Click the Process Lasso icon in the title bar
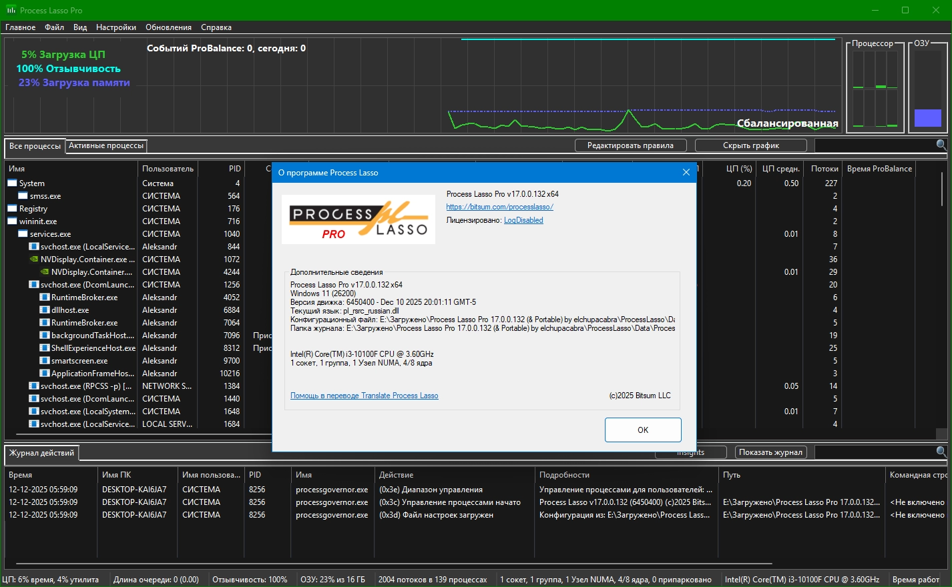952x587 pixels. pyautogui.click(x=11, y=10)
